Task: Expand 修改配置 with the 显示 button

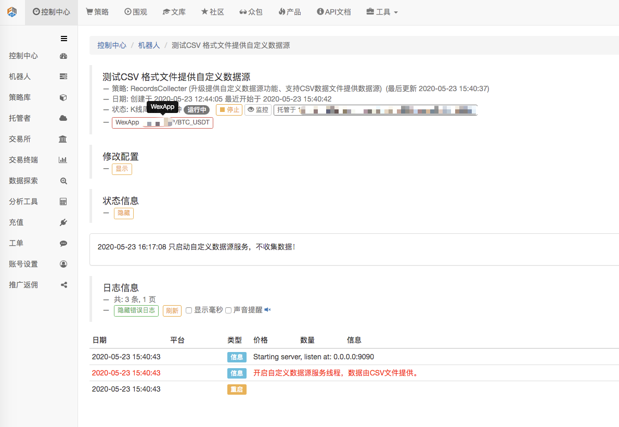Action: 122,169
